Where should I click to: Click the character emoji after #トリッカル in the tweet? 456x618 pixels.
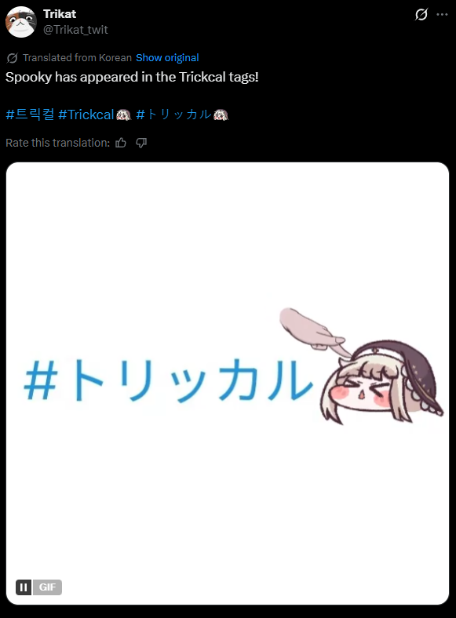(221, 115)
